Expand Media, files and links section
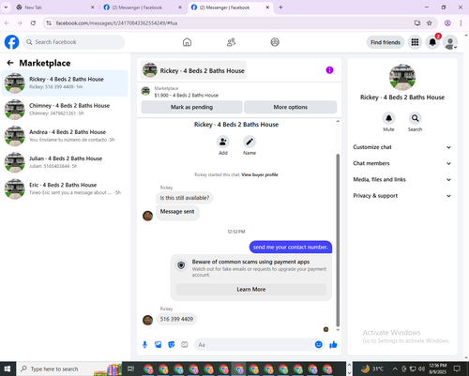Viewport: 469px width, 376px height. 402,180
